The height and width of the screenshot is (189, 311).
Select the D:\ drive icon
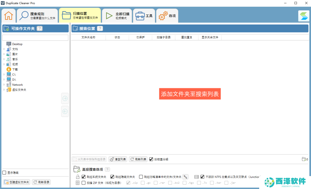click(9, 79)
